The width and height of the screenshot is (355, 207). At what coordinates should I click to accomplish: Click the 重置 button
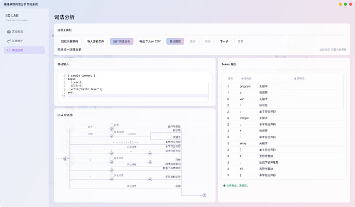pyautogui.click(x=240, y=41)
